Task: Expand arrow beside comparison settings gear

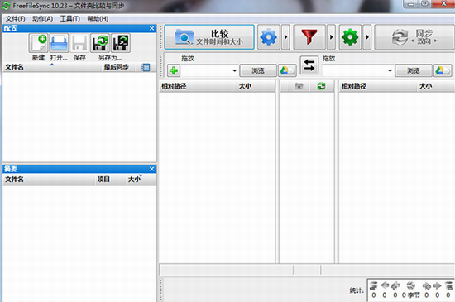Action: (285, 37)
